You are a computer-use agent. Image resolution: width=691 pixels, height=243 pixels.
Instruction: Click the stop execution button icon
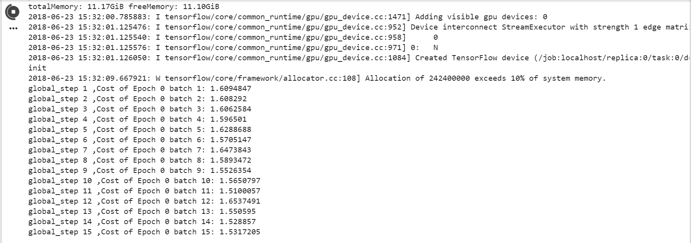[13, 12]
